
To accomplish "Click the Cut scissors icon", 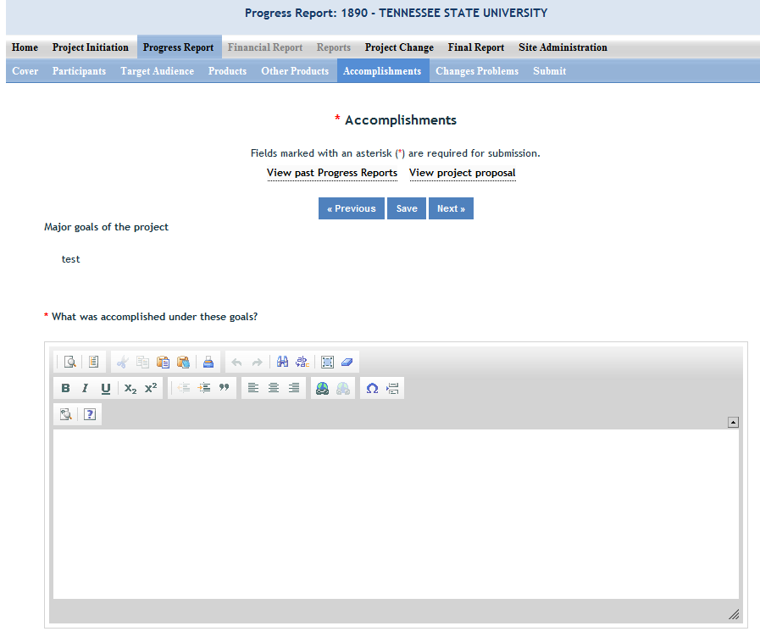I will point(122,362).
